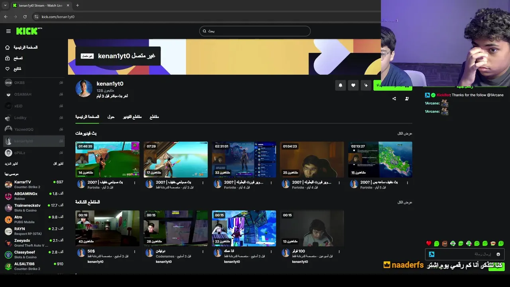Open recommended channel KarrarTV
Viewport: 510px width, 287px height.
pos(34,185)
